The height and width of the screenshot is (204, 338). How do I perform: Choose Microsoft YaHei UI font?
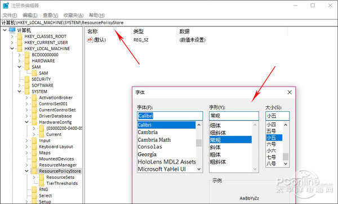[162, 169]
